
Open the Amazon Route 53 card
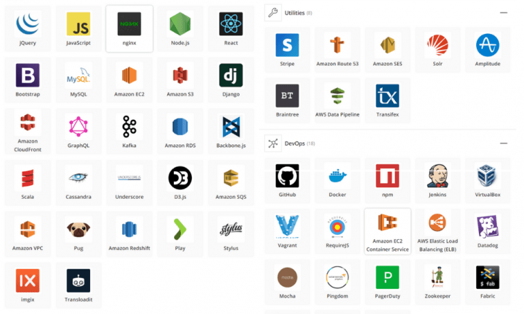click(x=338, y=50)
